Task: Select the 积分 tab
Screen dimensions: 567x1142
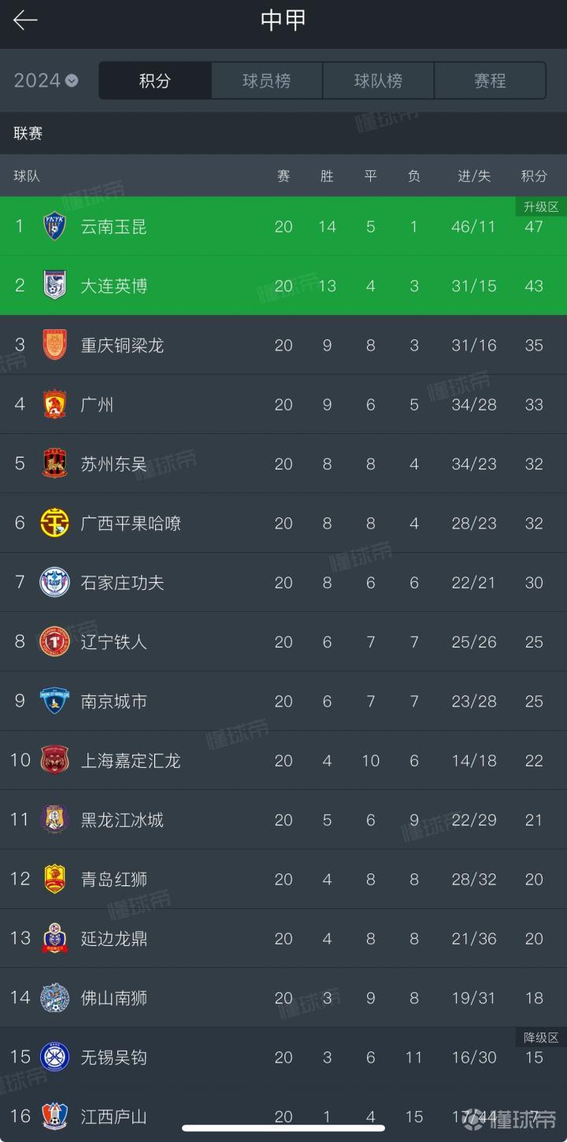Action: [x=155, y=80]
